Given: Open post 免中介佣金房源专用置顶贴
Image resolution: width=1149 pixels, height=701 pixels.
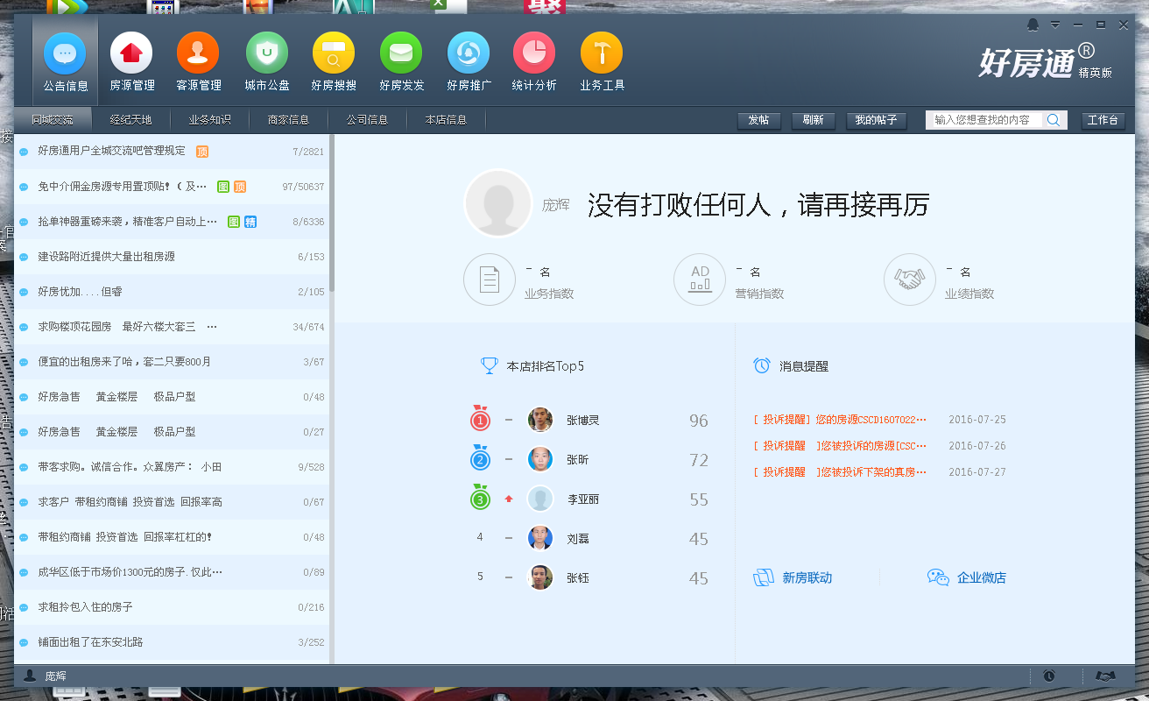Looking at the screenshot, I should [172, 187].
